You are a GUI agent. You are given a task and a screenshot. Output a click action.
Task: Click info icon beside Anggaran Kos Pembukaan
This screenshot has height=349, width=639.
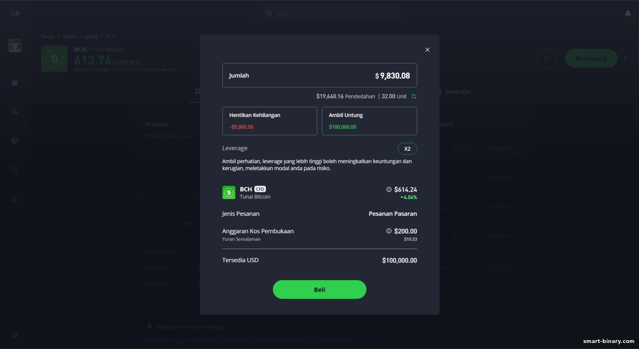tap(389, 231)
